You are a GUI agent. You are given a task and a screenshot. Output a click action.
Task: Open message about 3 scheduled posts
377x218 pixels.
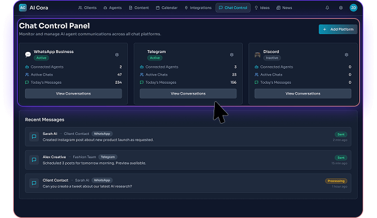click(188, 160)
